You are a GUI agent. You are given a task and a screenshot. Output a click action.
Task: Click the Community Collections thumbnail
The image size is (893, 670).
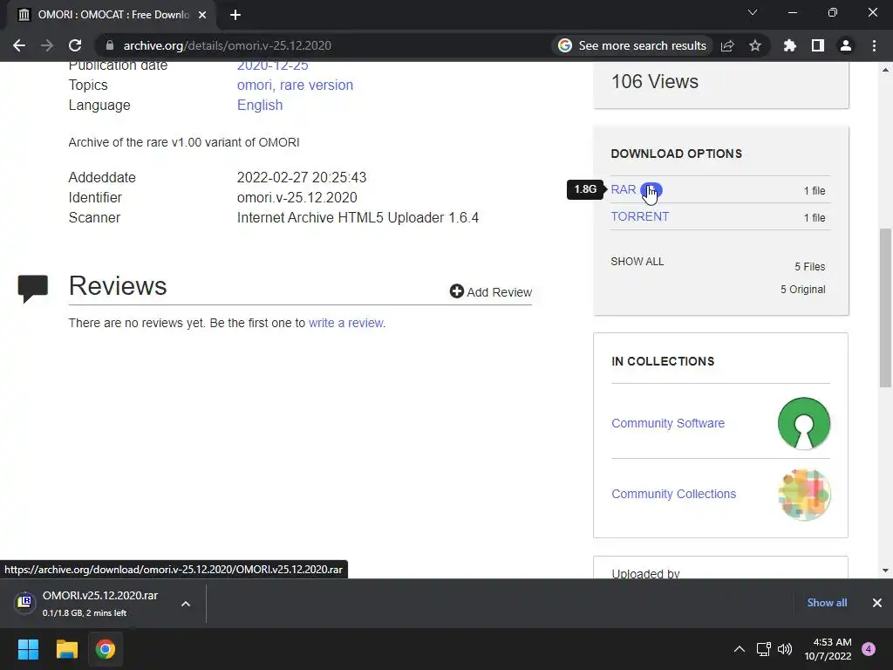(803, 494)
